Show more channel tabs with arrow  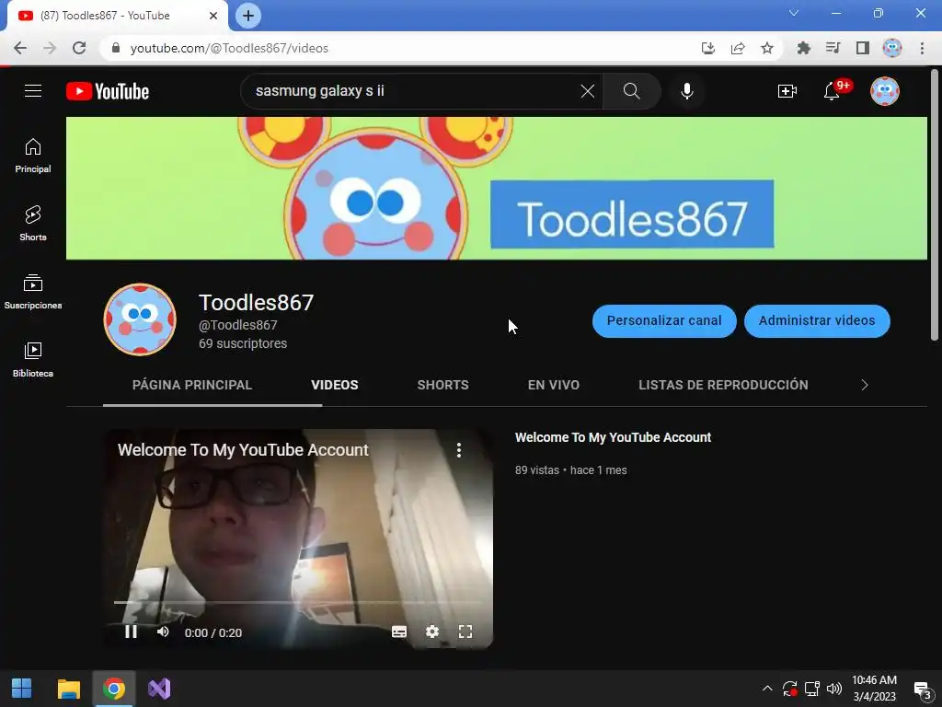tap(865, 385)
